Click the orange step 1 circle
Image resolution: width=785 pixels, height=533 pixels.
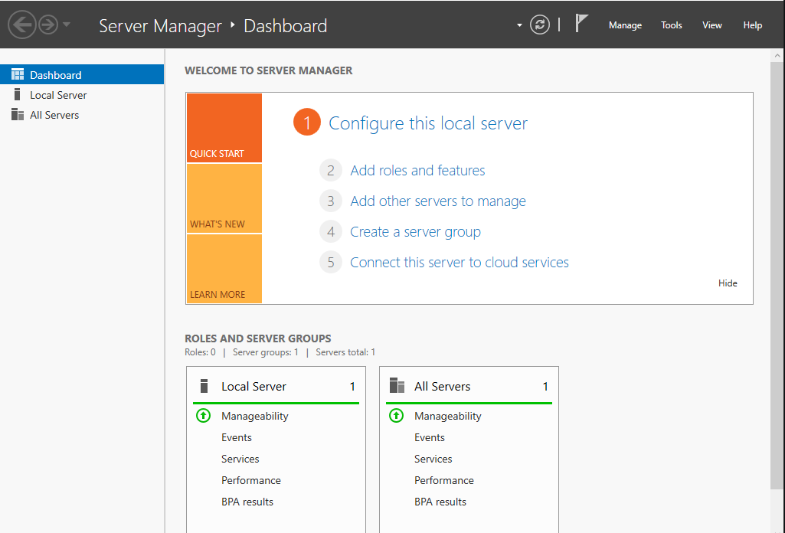point(307,122)
